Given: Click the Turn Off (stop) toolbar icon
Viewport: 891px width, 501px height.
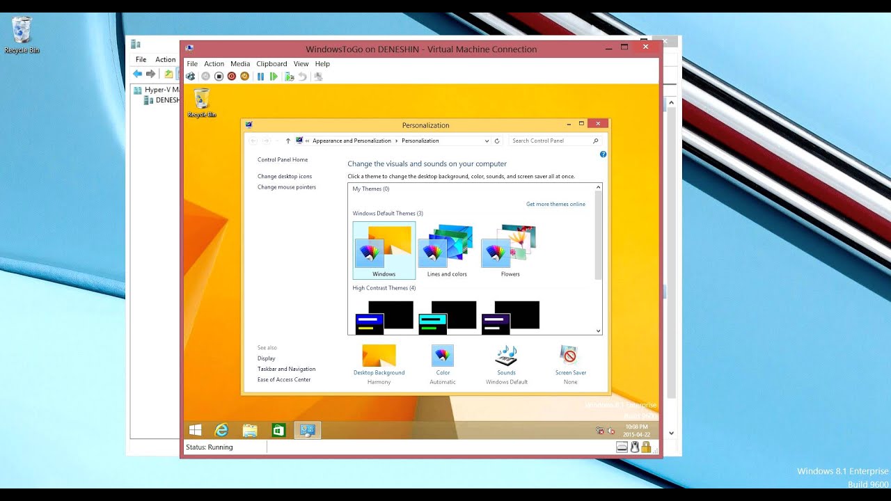Looking at the screenshot, I should tap(219, 77).
